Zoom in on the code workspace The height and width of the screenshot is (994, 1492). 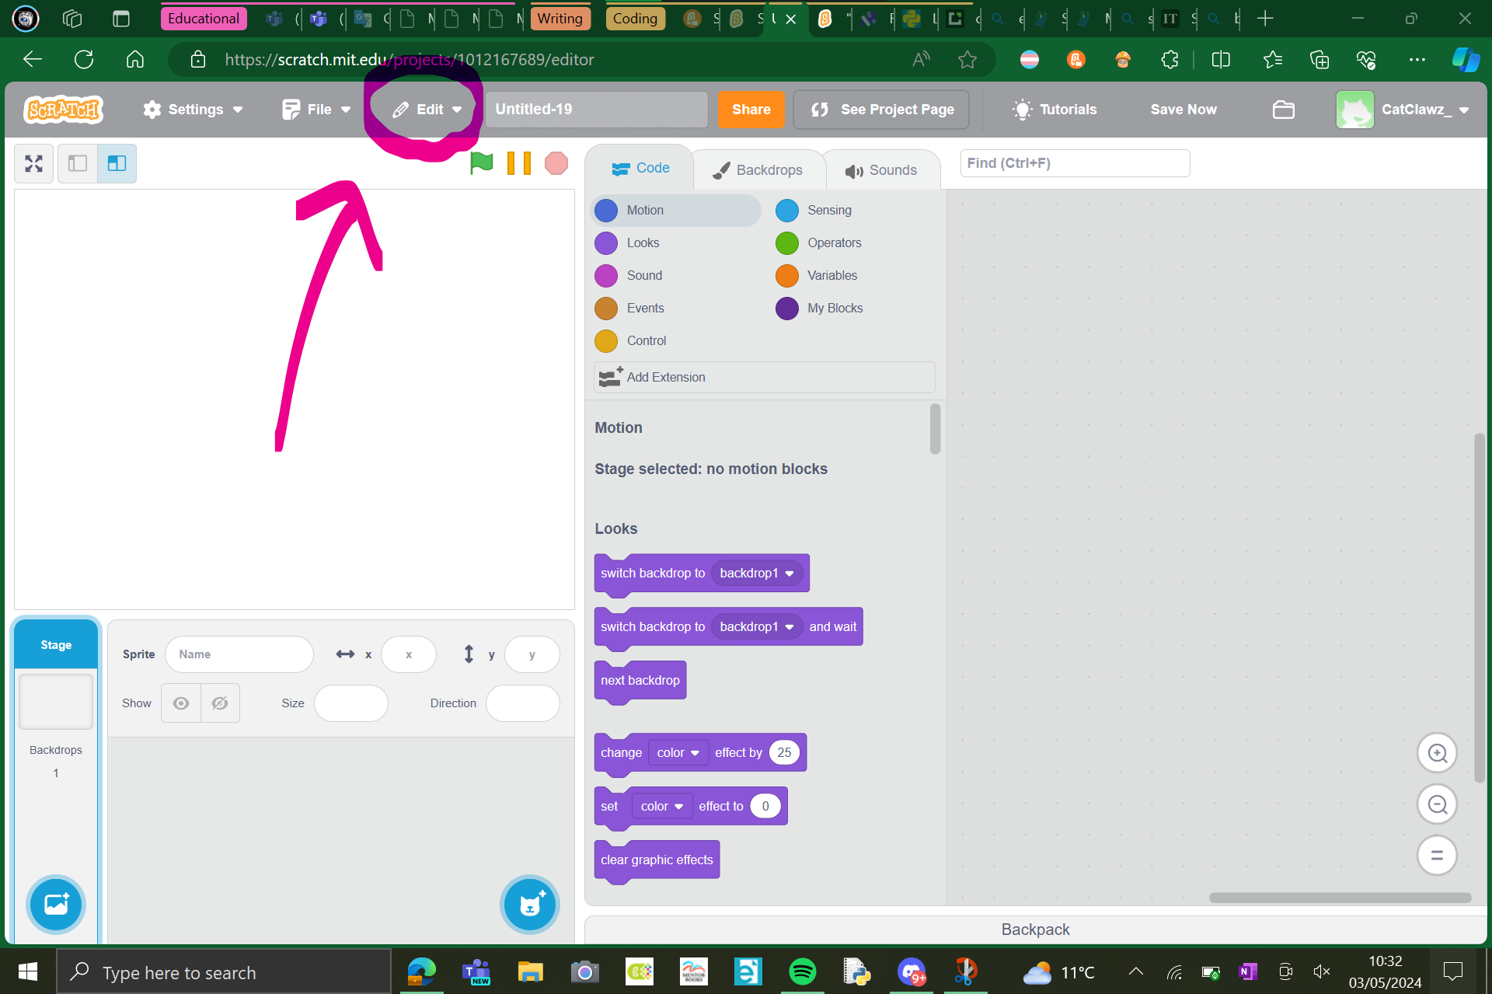click(x=1437, y=753)
